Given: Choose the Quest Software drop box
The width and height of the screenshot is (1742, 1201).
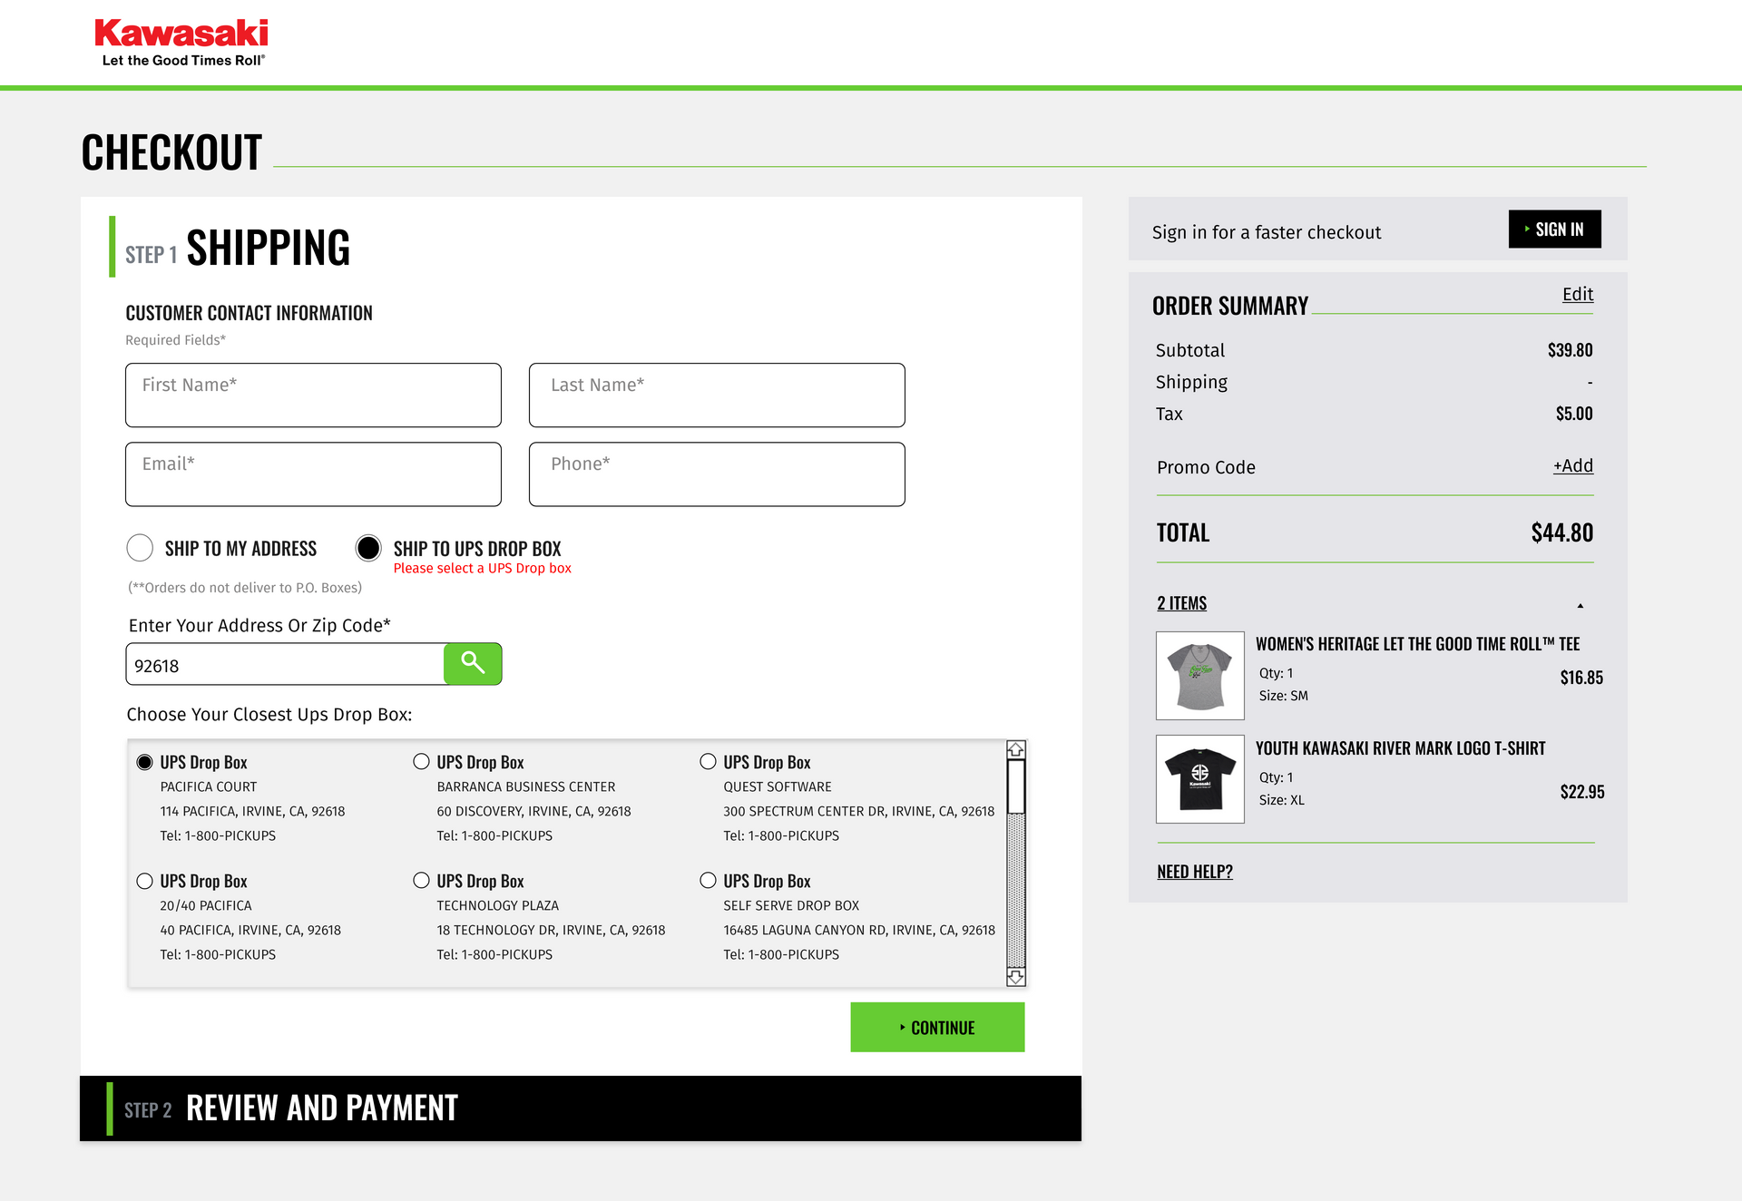Looking at the screenshot, I should 708,762.
